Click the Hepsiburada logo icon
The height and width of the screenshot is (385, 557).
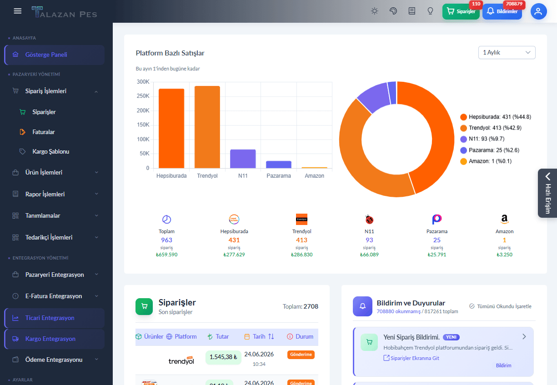[234, 219]
